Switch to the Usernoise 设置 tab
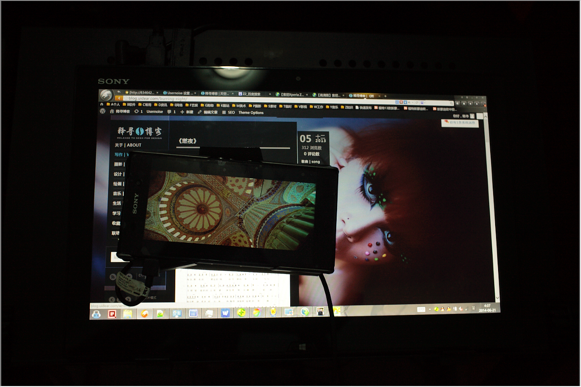This screenshot has width=581, height=387. coord(179,93)
